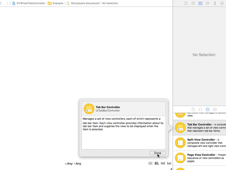Show the File Template library
The image size is (226, 170).
(193, 109)
